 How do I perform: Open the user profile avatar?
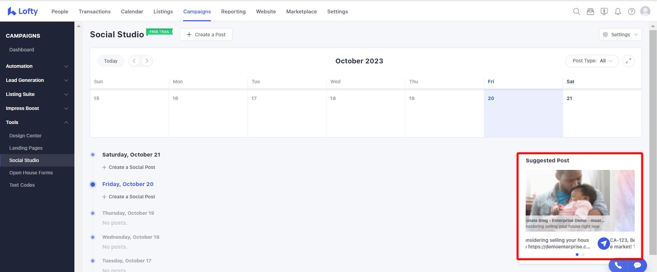point(645,12)
